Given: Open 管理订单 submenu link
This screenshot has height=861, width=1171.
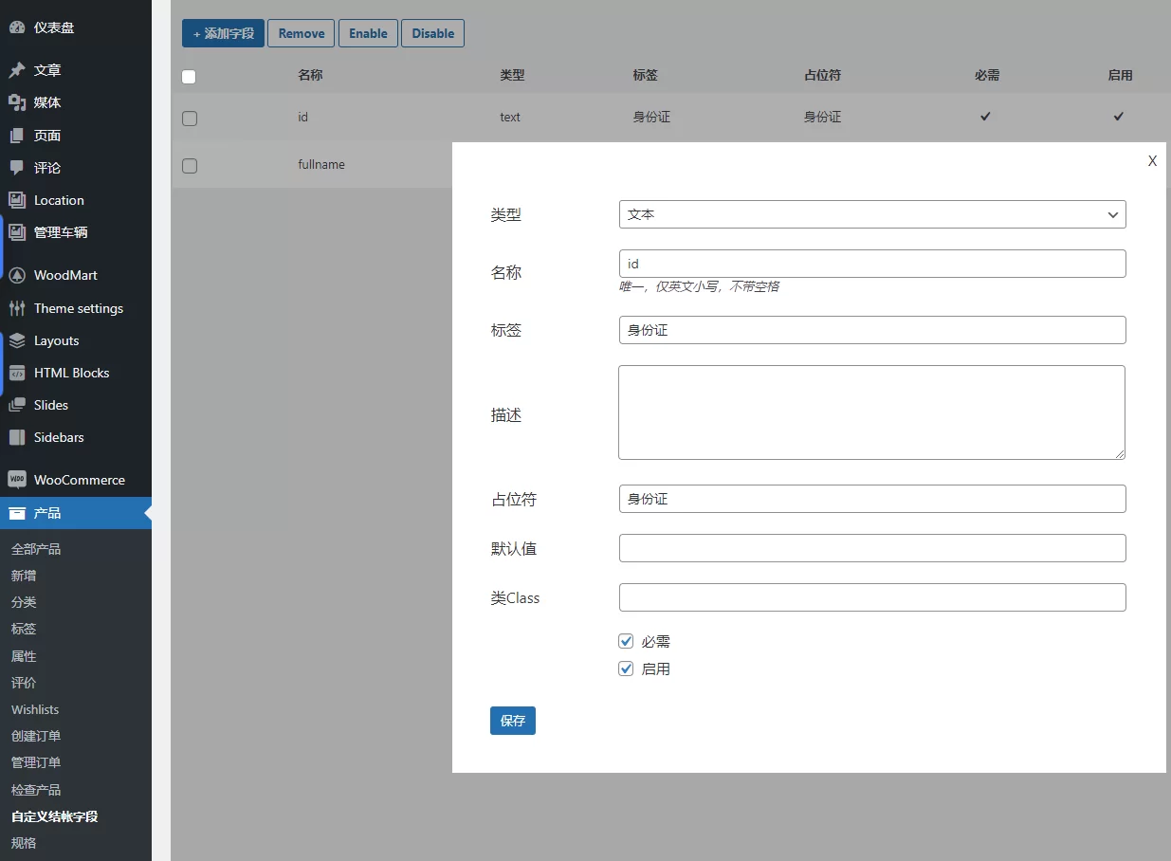Looking at the screenshot, I should 36,762.
